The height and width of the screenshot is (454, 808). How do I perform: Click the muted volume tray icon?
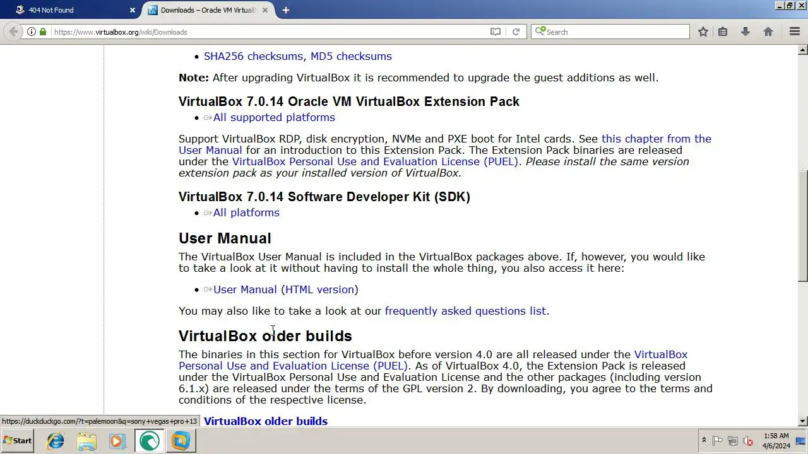[748, 441]
